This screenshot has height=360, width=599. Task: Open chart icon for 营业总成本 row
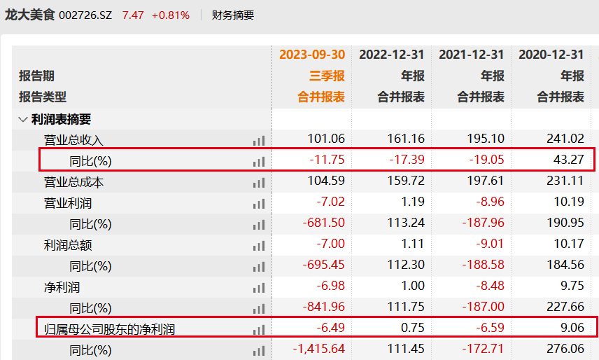[259, 183]
